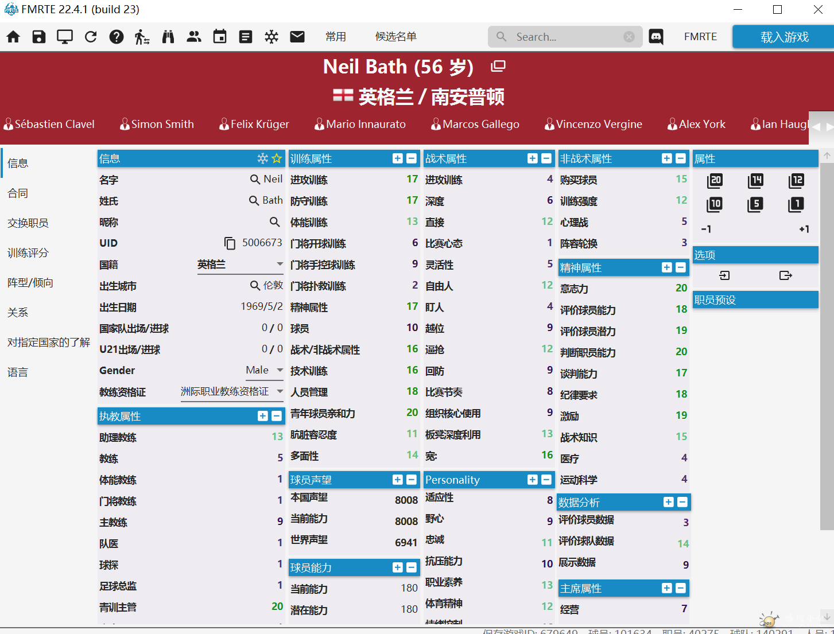Click the search icon in 昵称 row
This screenshot has height=634, width=834.
[x=275, y=222]
